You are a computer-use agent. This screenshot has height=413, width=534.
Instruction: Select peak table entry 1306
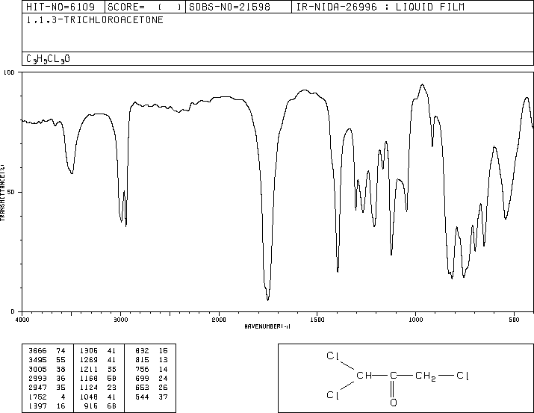click(x=98, y=351)
